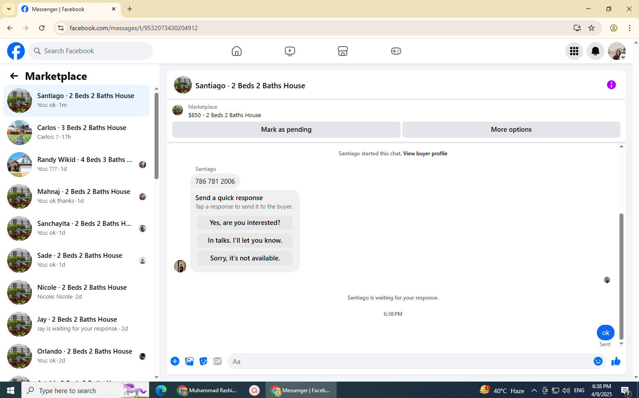Screen dimensions: 639x398
Task: Send 'Sorry, it's not available.' reply
Action: click(x=245, y=258)
